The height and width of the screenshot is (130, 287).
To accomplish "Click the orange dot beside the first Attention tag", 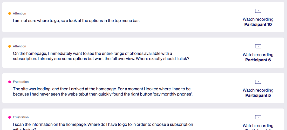I will 10,13.
